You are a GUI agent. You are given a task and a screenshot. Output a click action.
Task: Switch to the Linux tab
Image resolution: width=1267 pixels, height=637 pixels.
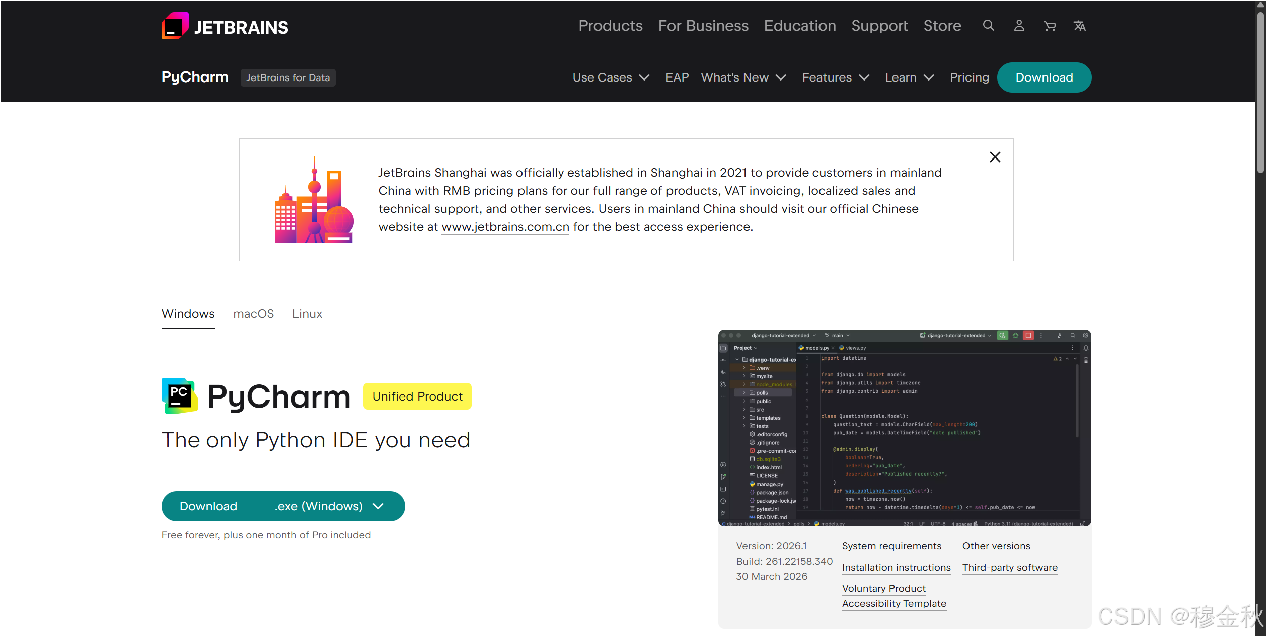(x=307, y=314)
